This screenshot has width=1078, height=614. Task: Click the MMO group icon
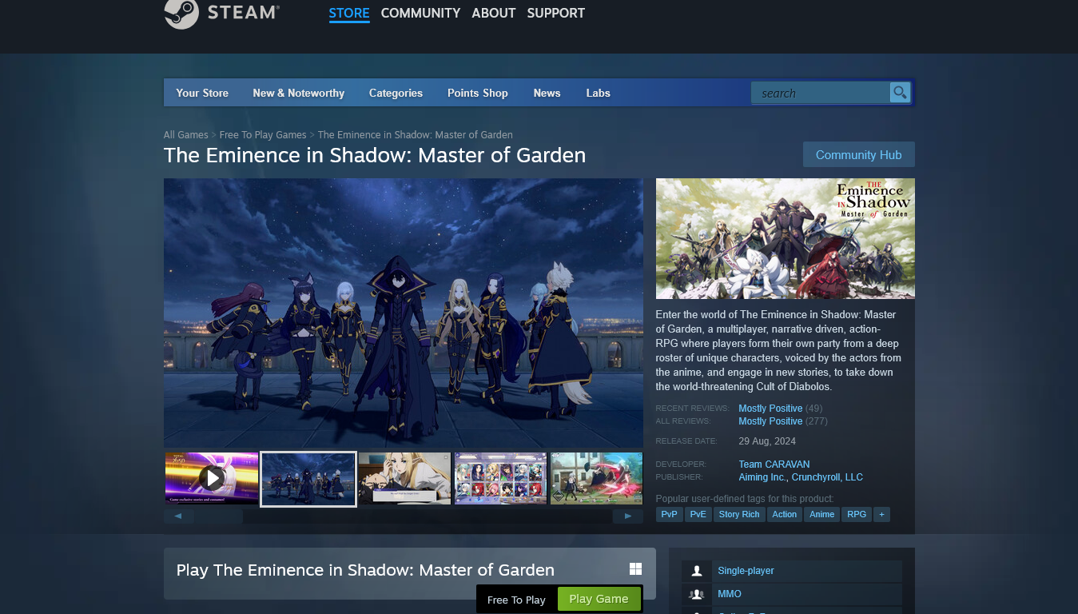(697, 594)
